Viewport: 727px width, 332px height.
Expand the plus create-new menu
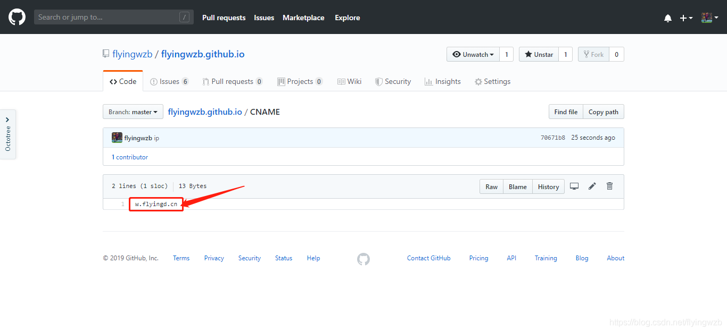coord(686,18)
